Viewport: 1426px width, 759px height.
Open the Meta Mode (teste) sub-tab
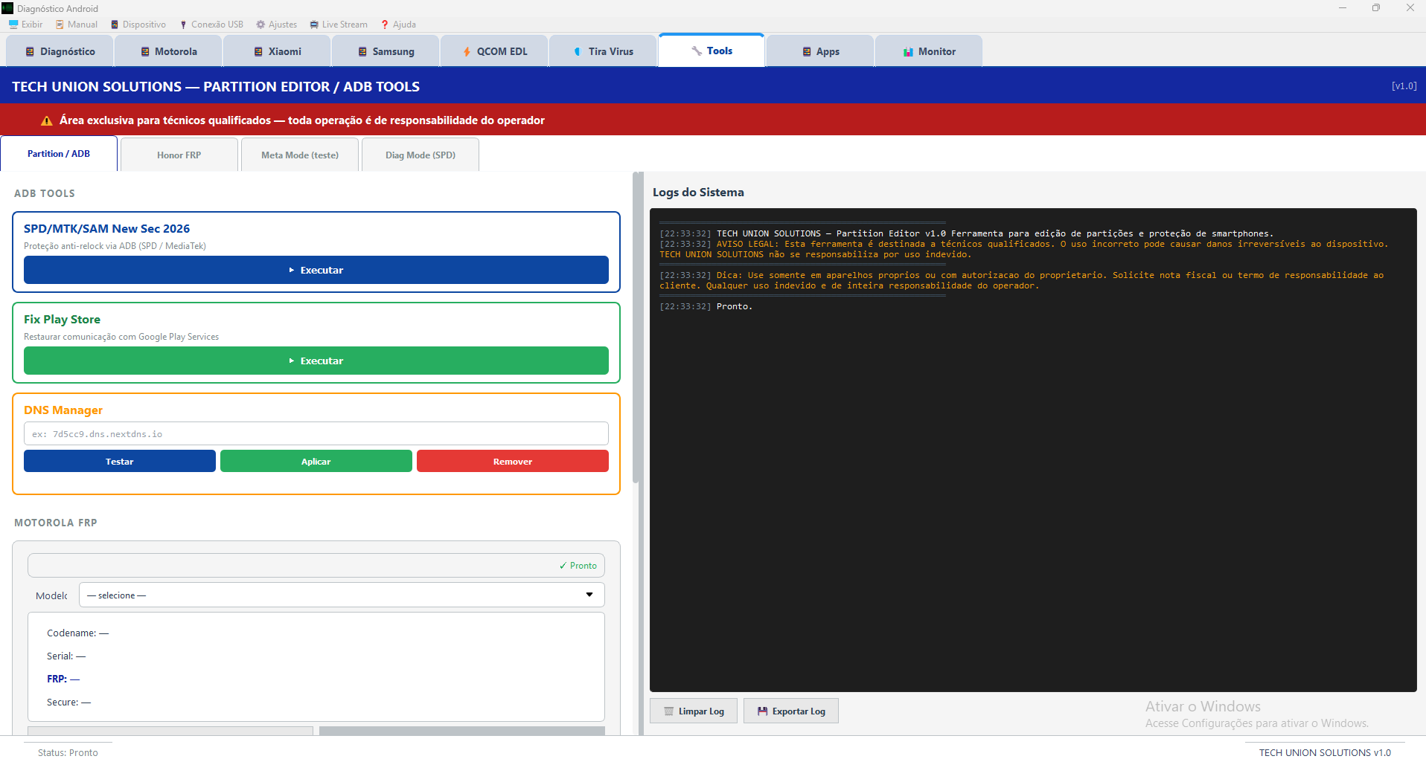(300, 155)
